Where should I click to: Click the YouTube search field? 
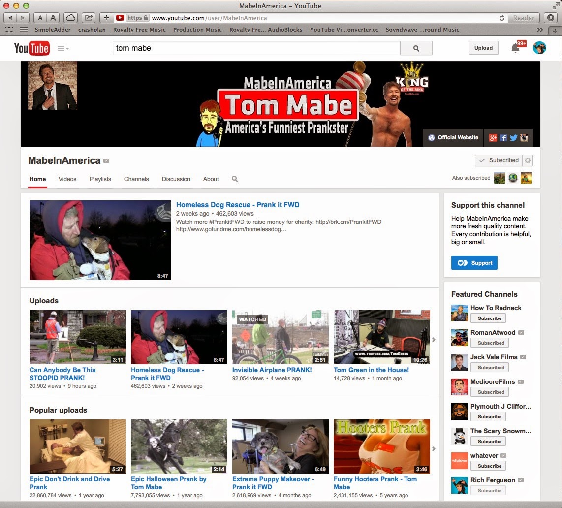point(256,48)
